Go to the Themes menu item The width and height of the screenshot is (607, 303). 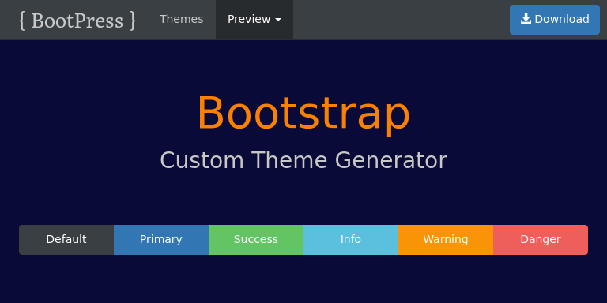[181, 19]
